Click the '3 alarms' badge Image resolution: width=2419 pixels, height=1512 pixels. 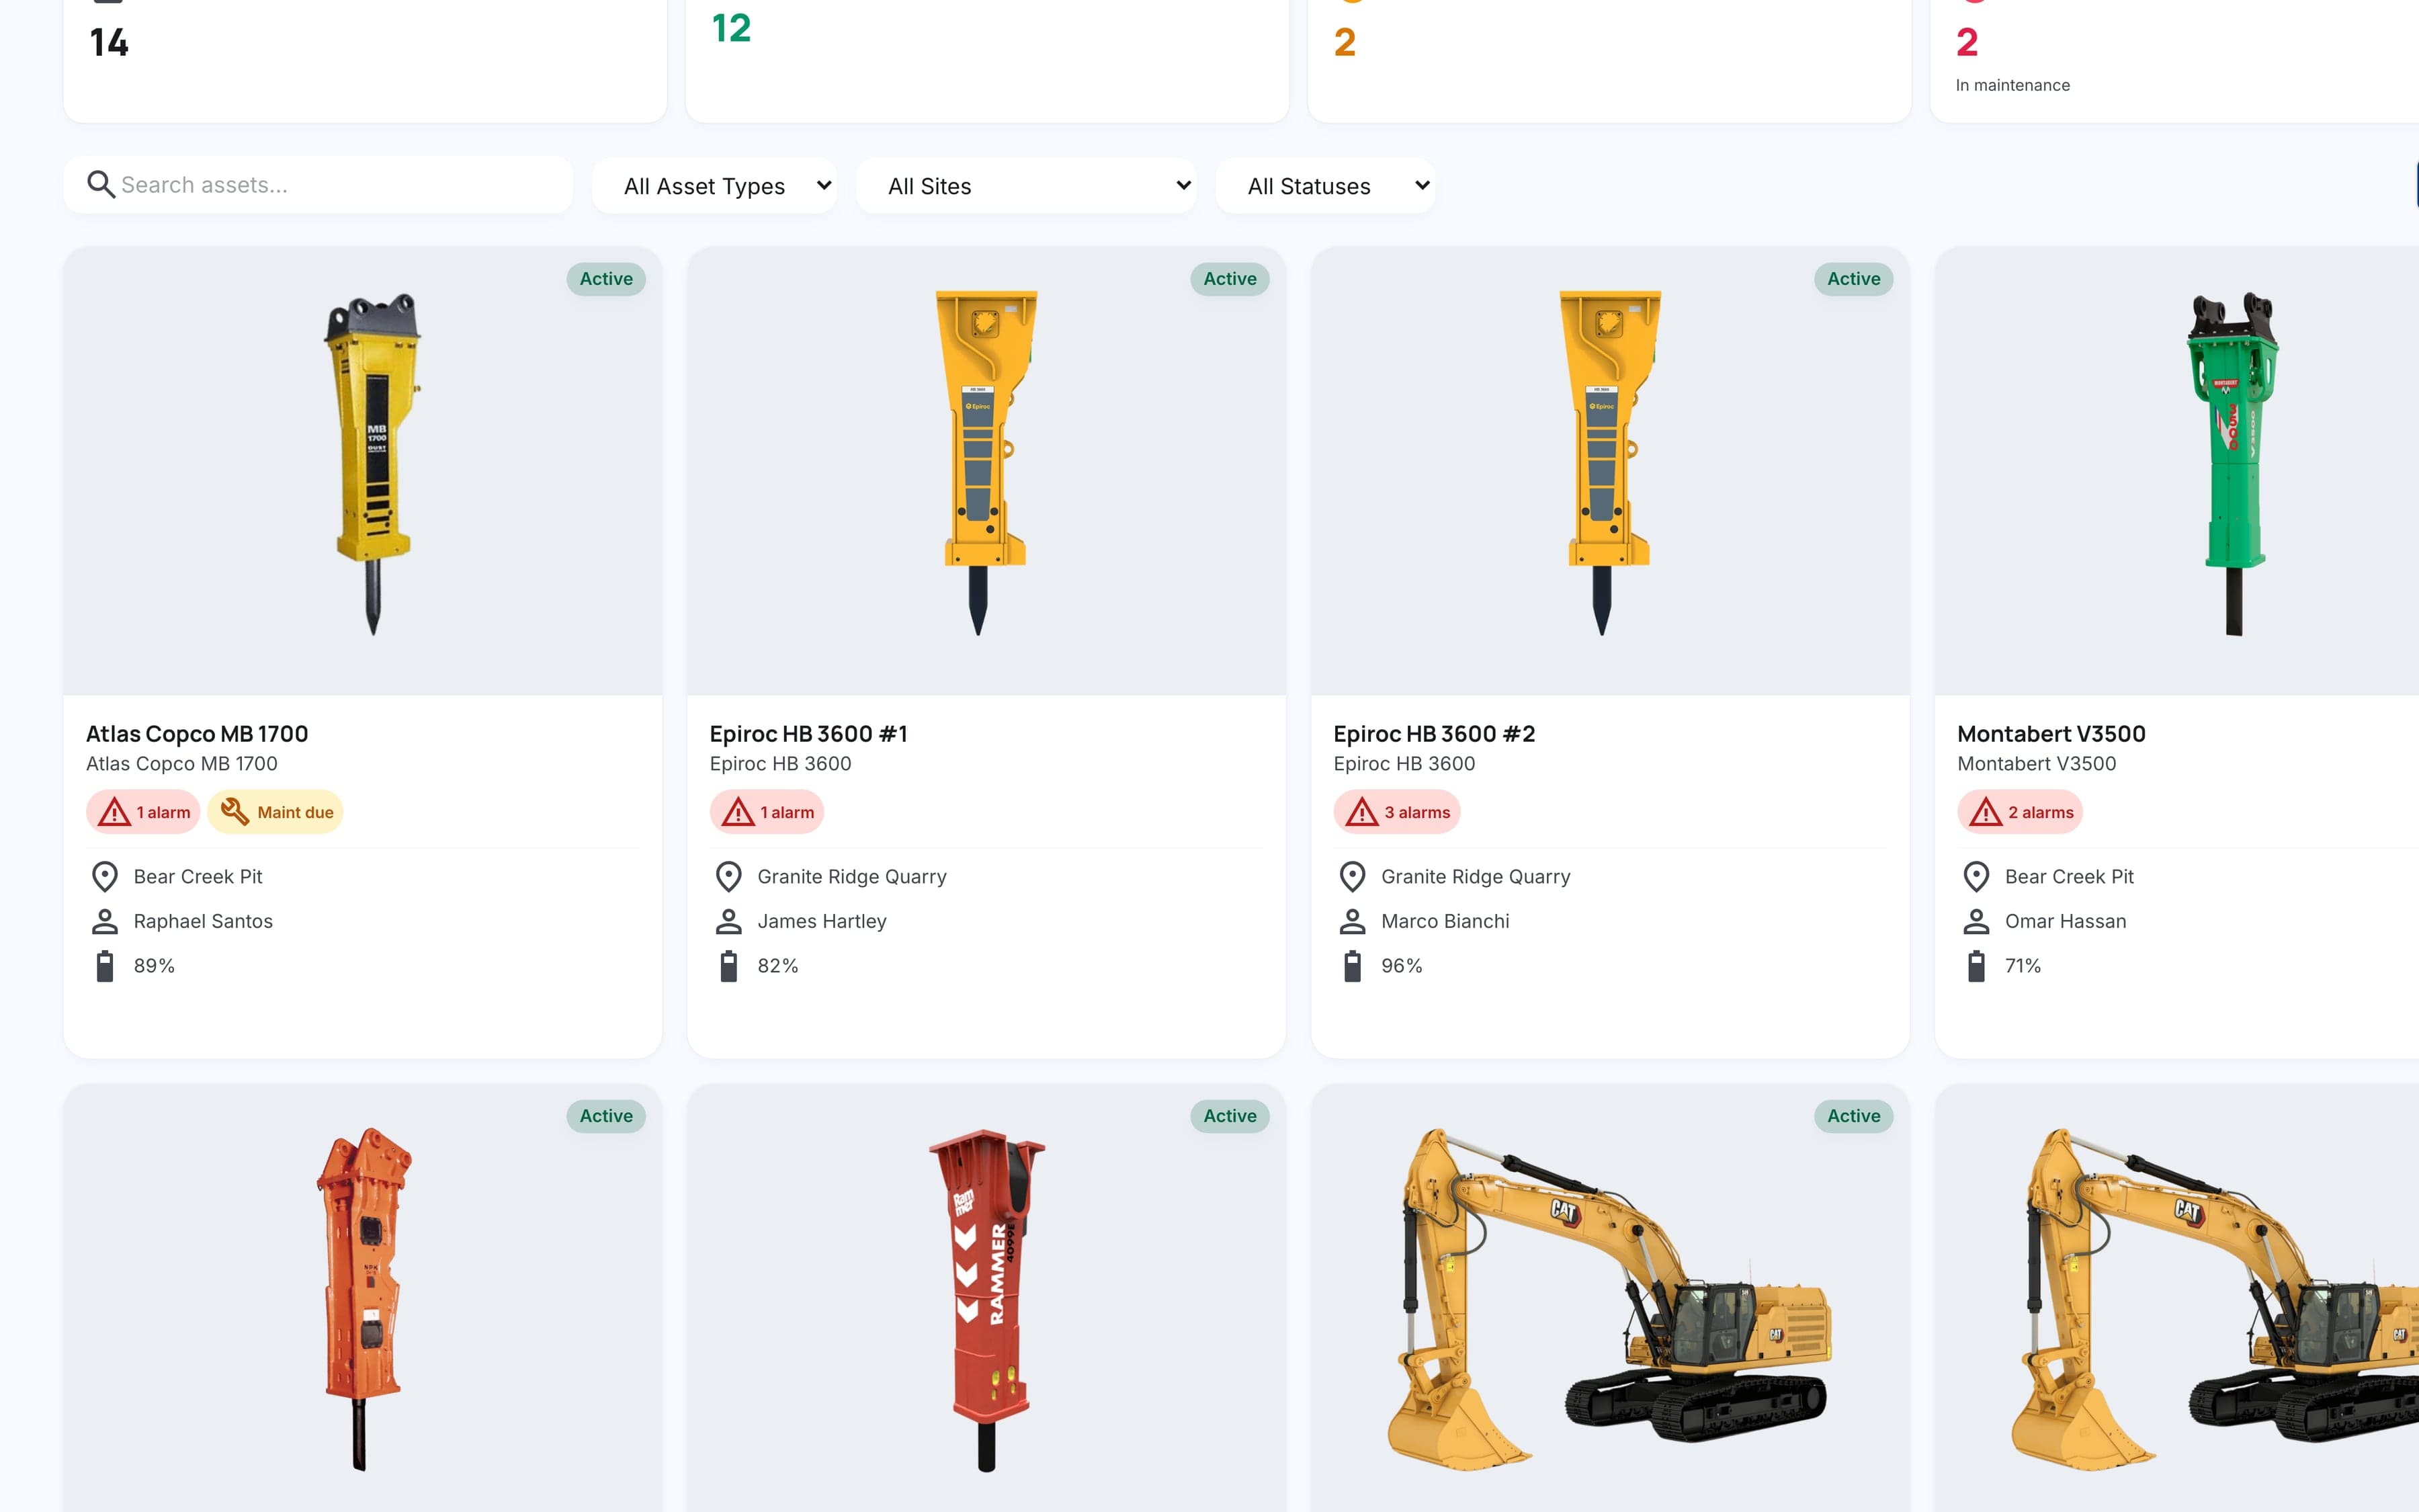tap(1396, 812)
